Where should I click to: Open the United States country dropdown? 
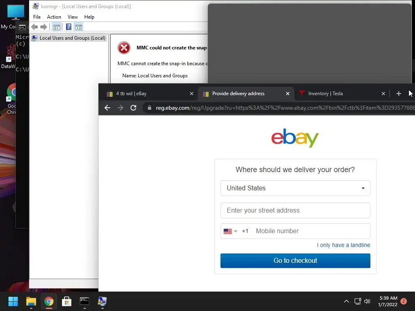pos(295,188)
